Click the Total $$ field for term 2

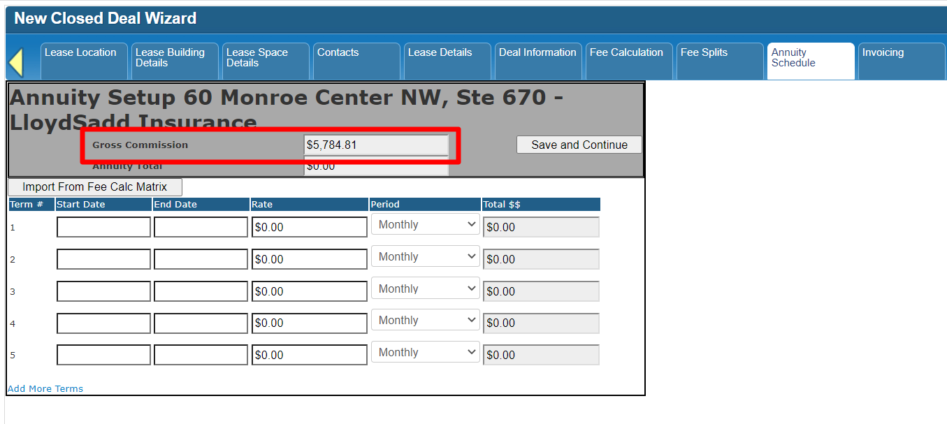pos(541,259)
